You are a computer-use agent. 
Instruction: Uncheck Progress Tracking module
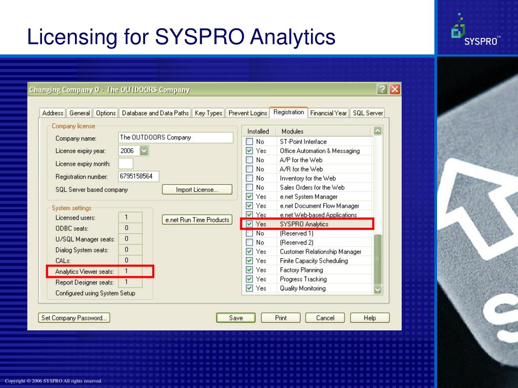249,279
